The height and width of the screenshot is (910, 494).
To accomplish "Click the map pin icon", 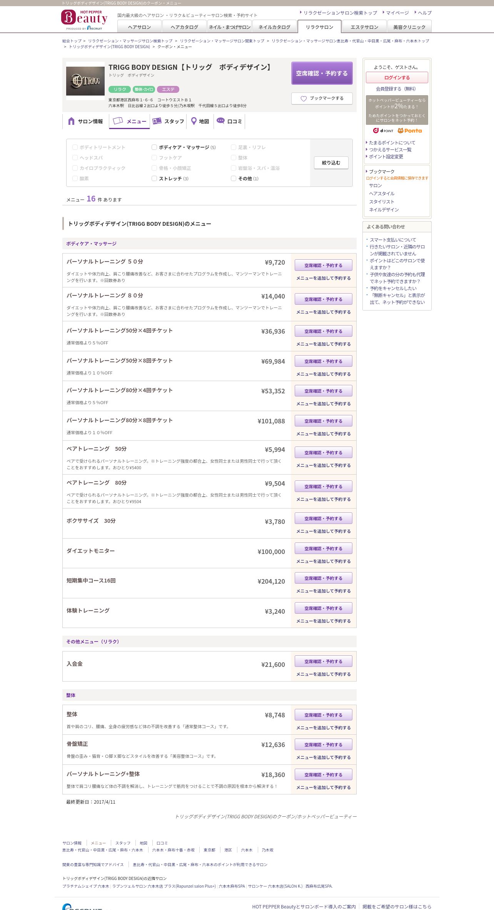I will tap(194, 121).
